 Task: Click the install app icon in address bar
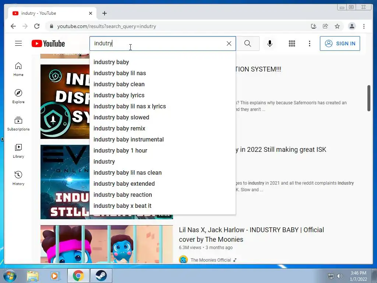[x=313, y=26]
